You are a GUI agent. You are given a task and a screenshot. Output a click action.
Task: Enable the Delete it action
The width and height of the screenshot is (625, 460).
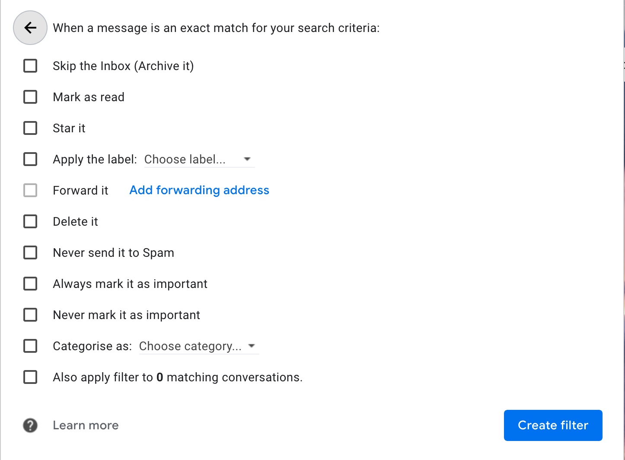tap(30, 221)
